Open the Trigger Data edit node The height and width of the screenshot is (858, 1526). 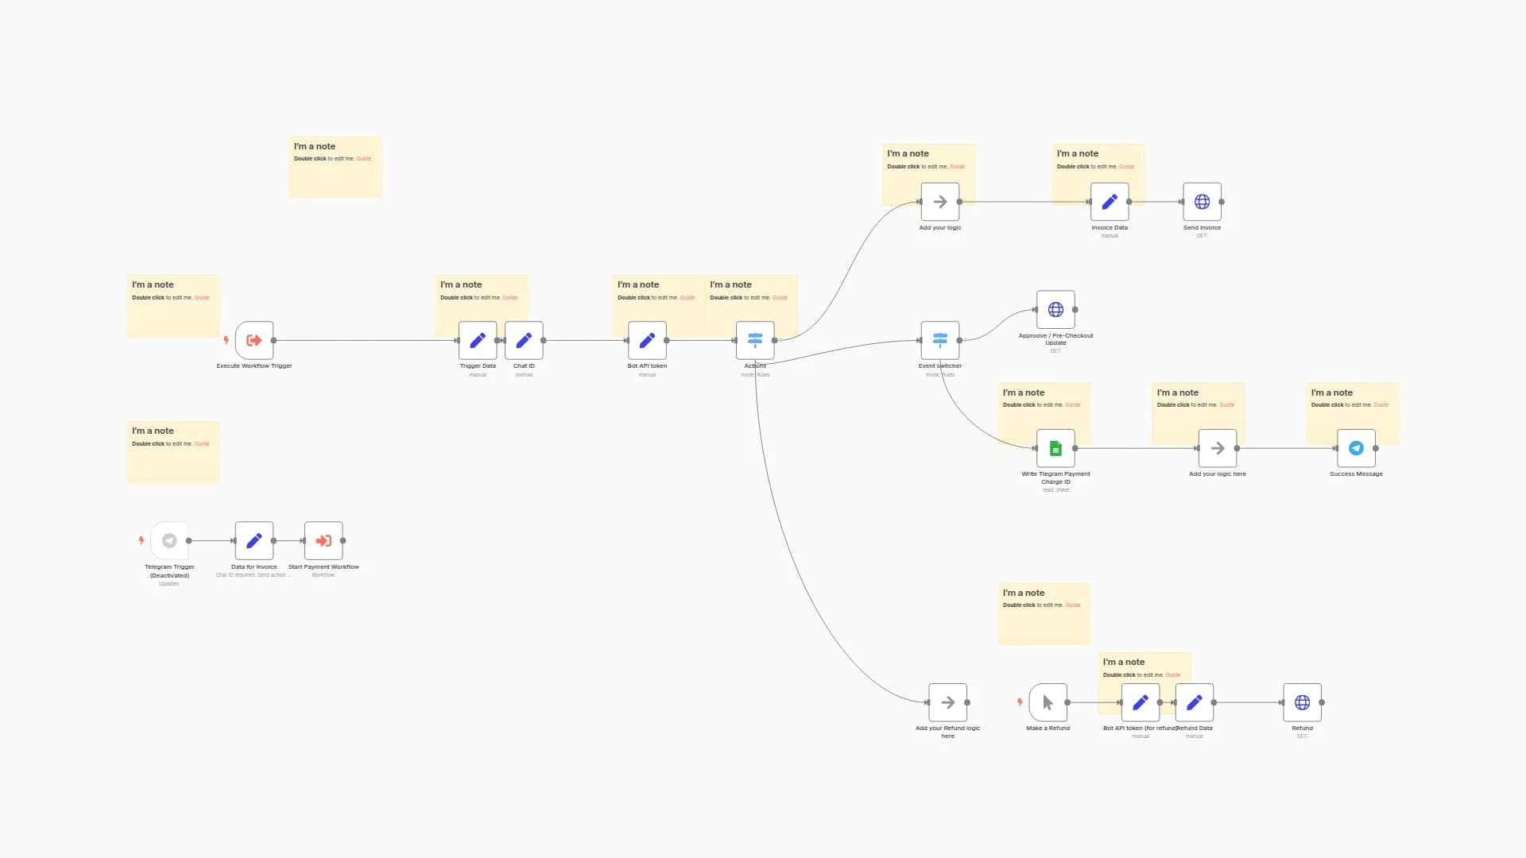478,340
